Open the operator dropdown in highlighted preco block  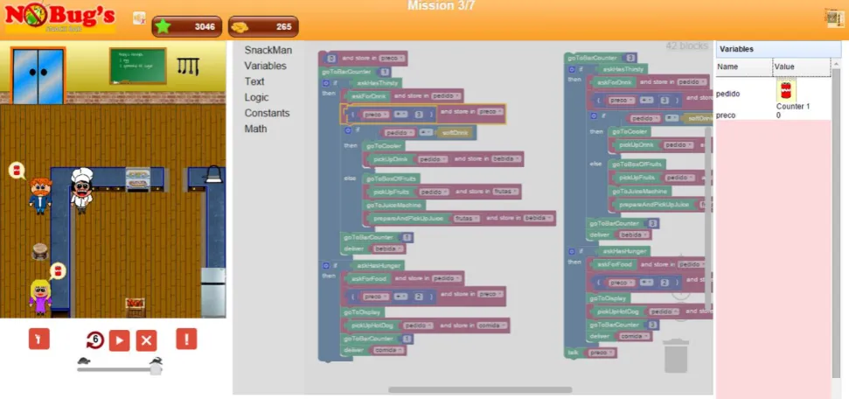pyautogui.click(x=401, y=115)
